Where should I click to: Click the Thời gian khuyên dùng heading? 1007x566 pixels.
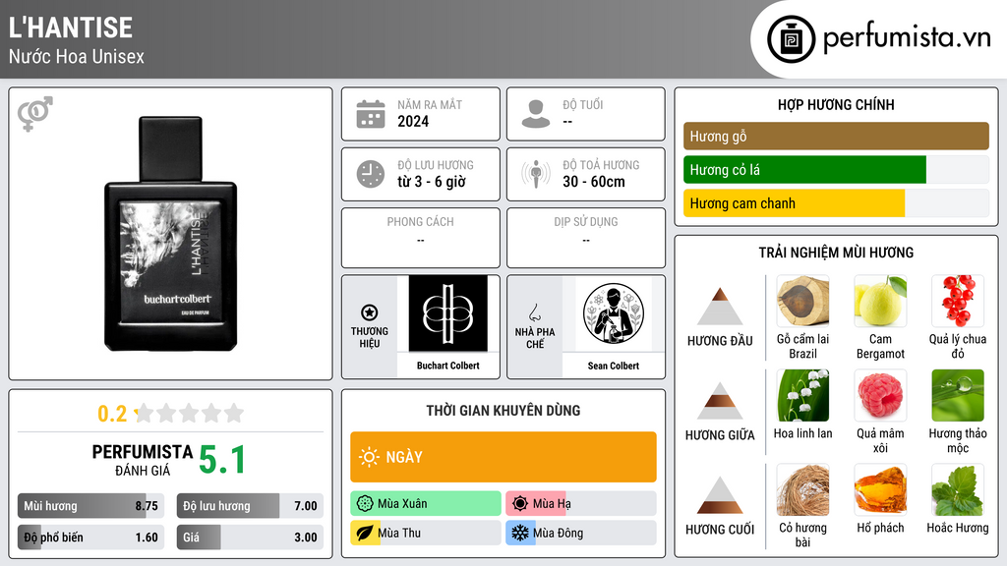(x=503, y=411)
